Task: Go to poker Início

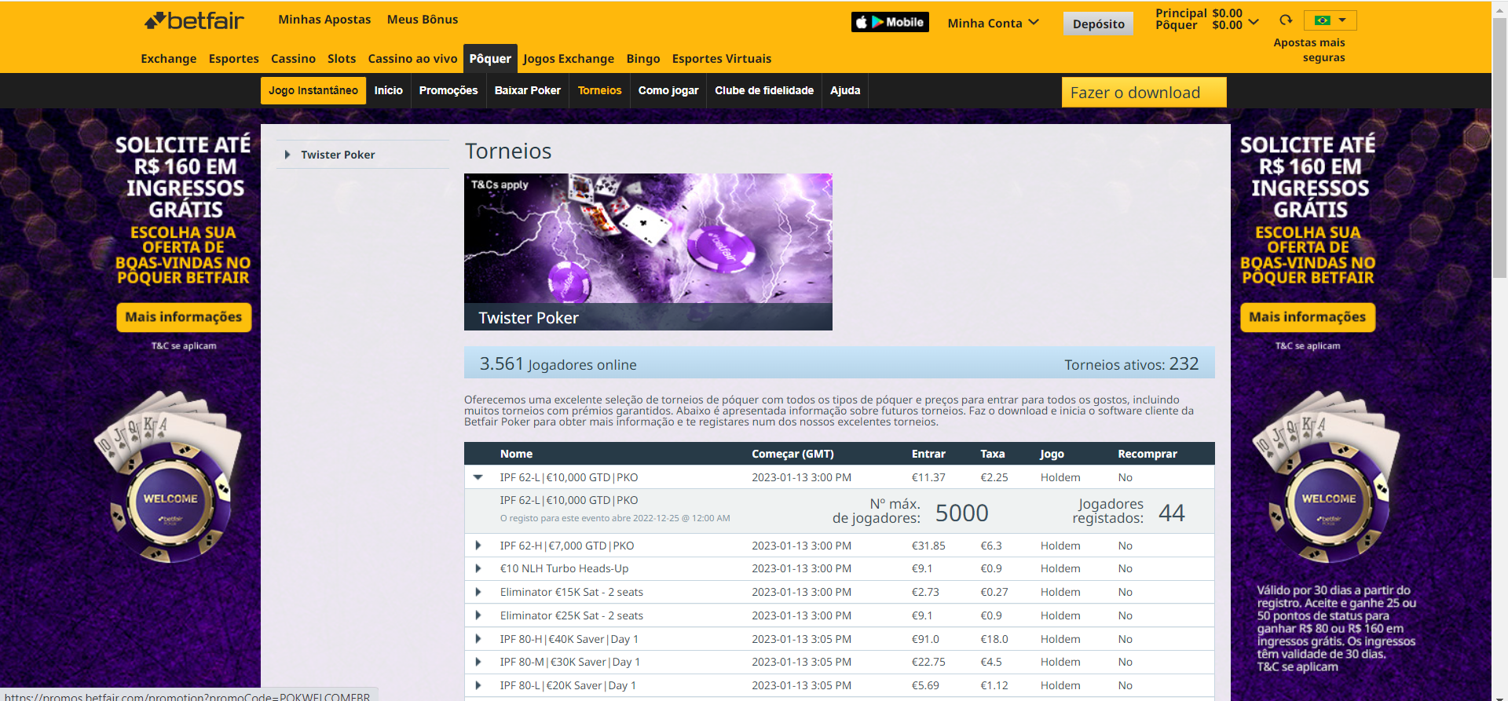Action: tap(389, 90)
